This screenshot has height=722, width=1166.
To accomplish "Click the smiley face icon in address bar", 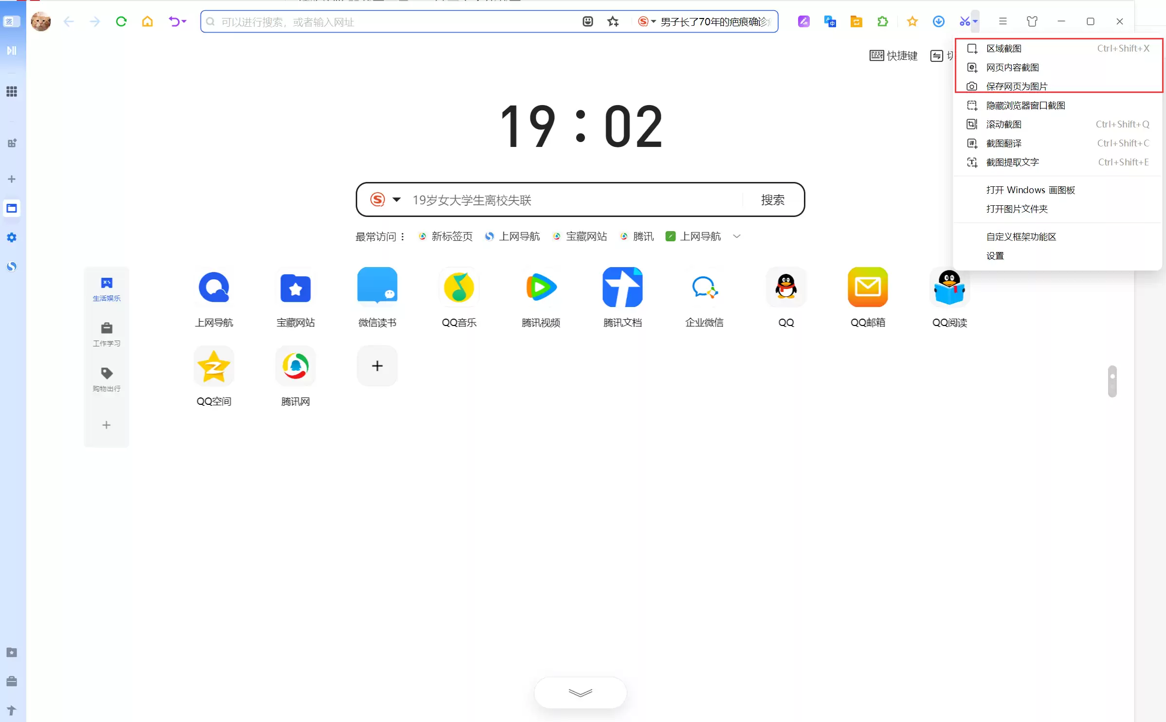I will pyautogui.click(x=588, y=21).
